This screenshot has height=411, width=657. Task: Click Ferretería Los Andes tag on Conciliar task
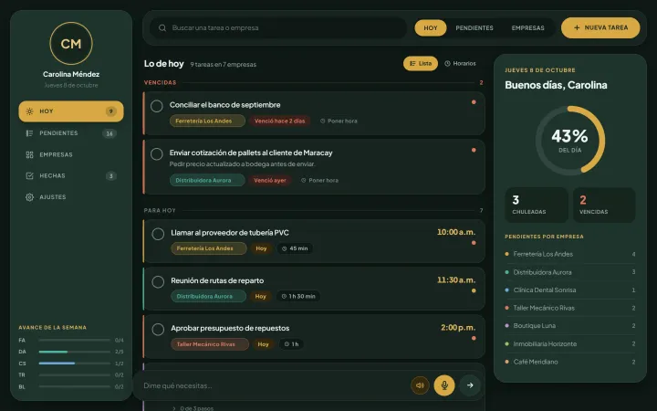point(207,121)
